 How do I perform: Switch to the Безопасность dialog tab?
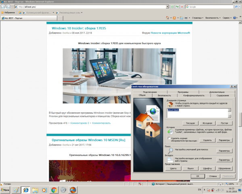165,95
